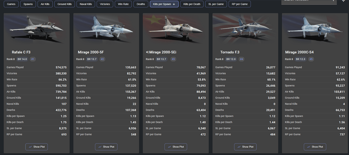The width and height of the screenshot is (349, 155).
Task: Sort by Air Kills
Action: click(x=45, y=4)
